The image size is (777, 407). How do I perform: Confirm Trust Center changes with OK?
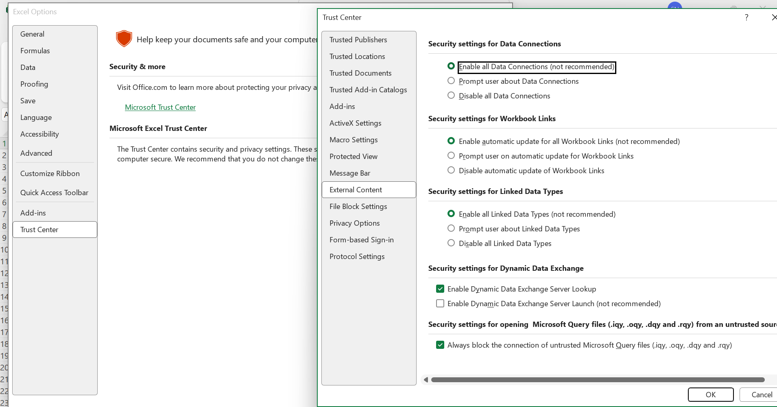[711, 395]
